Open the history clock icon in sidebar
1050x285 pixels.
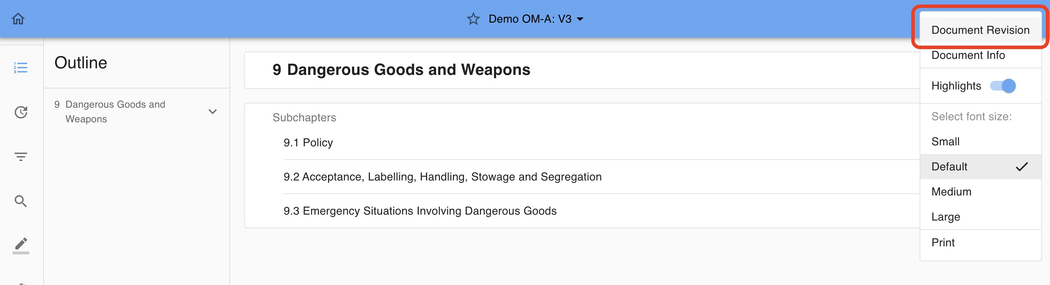(x=21, y=112)
